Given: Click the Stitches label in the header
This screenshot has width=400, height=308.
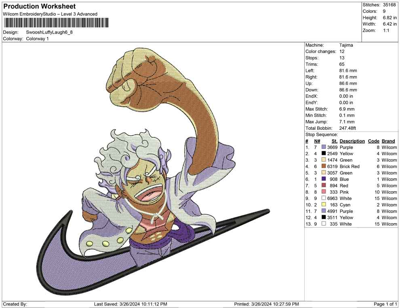Looking at the screenshot, I should coord(371,5).
